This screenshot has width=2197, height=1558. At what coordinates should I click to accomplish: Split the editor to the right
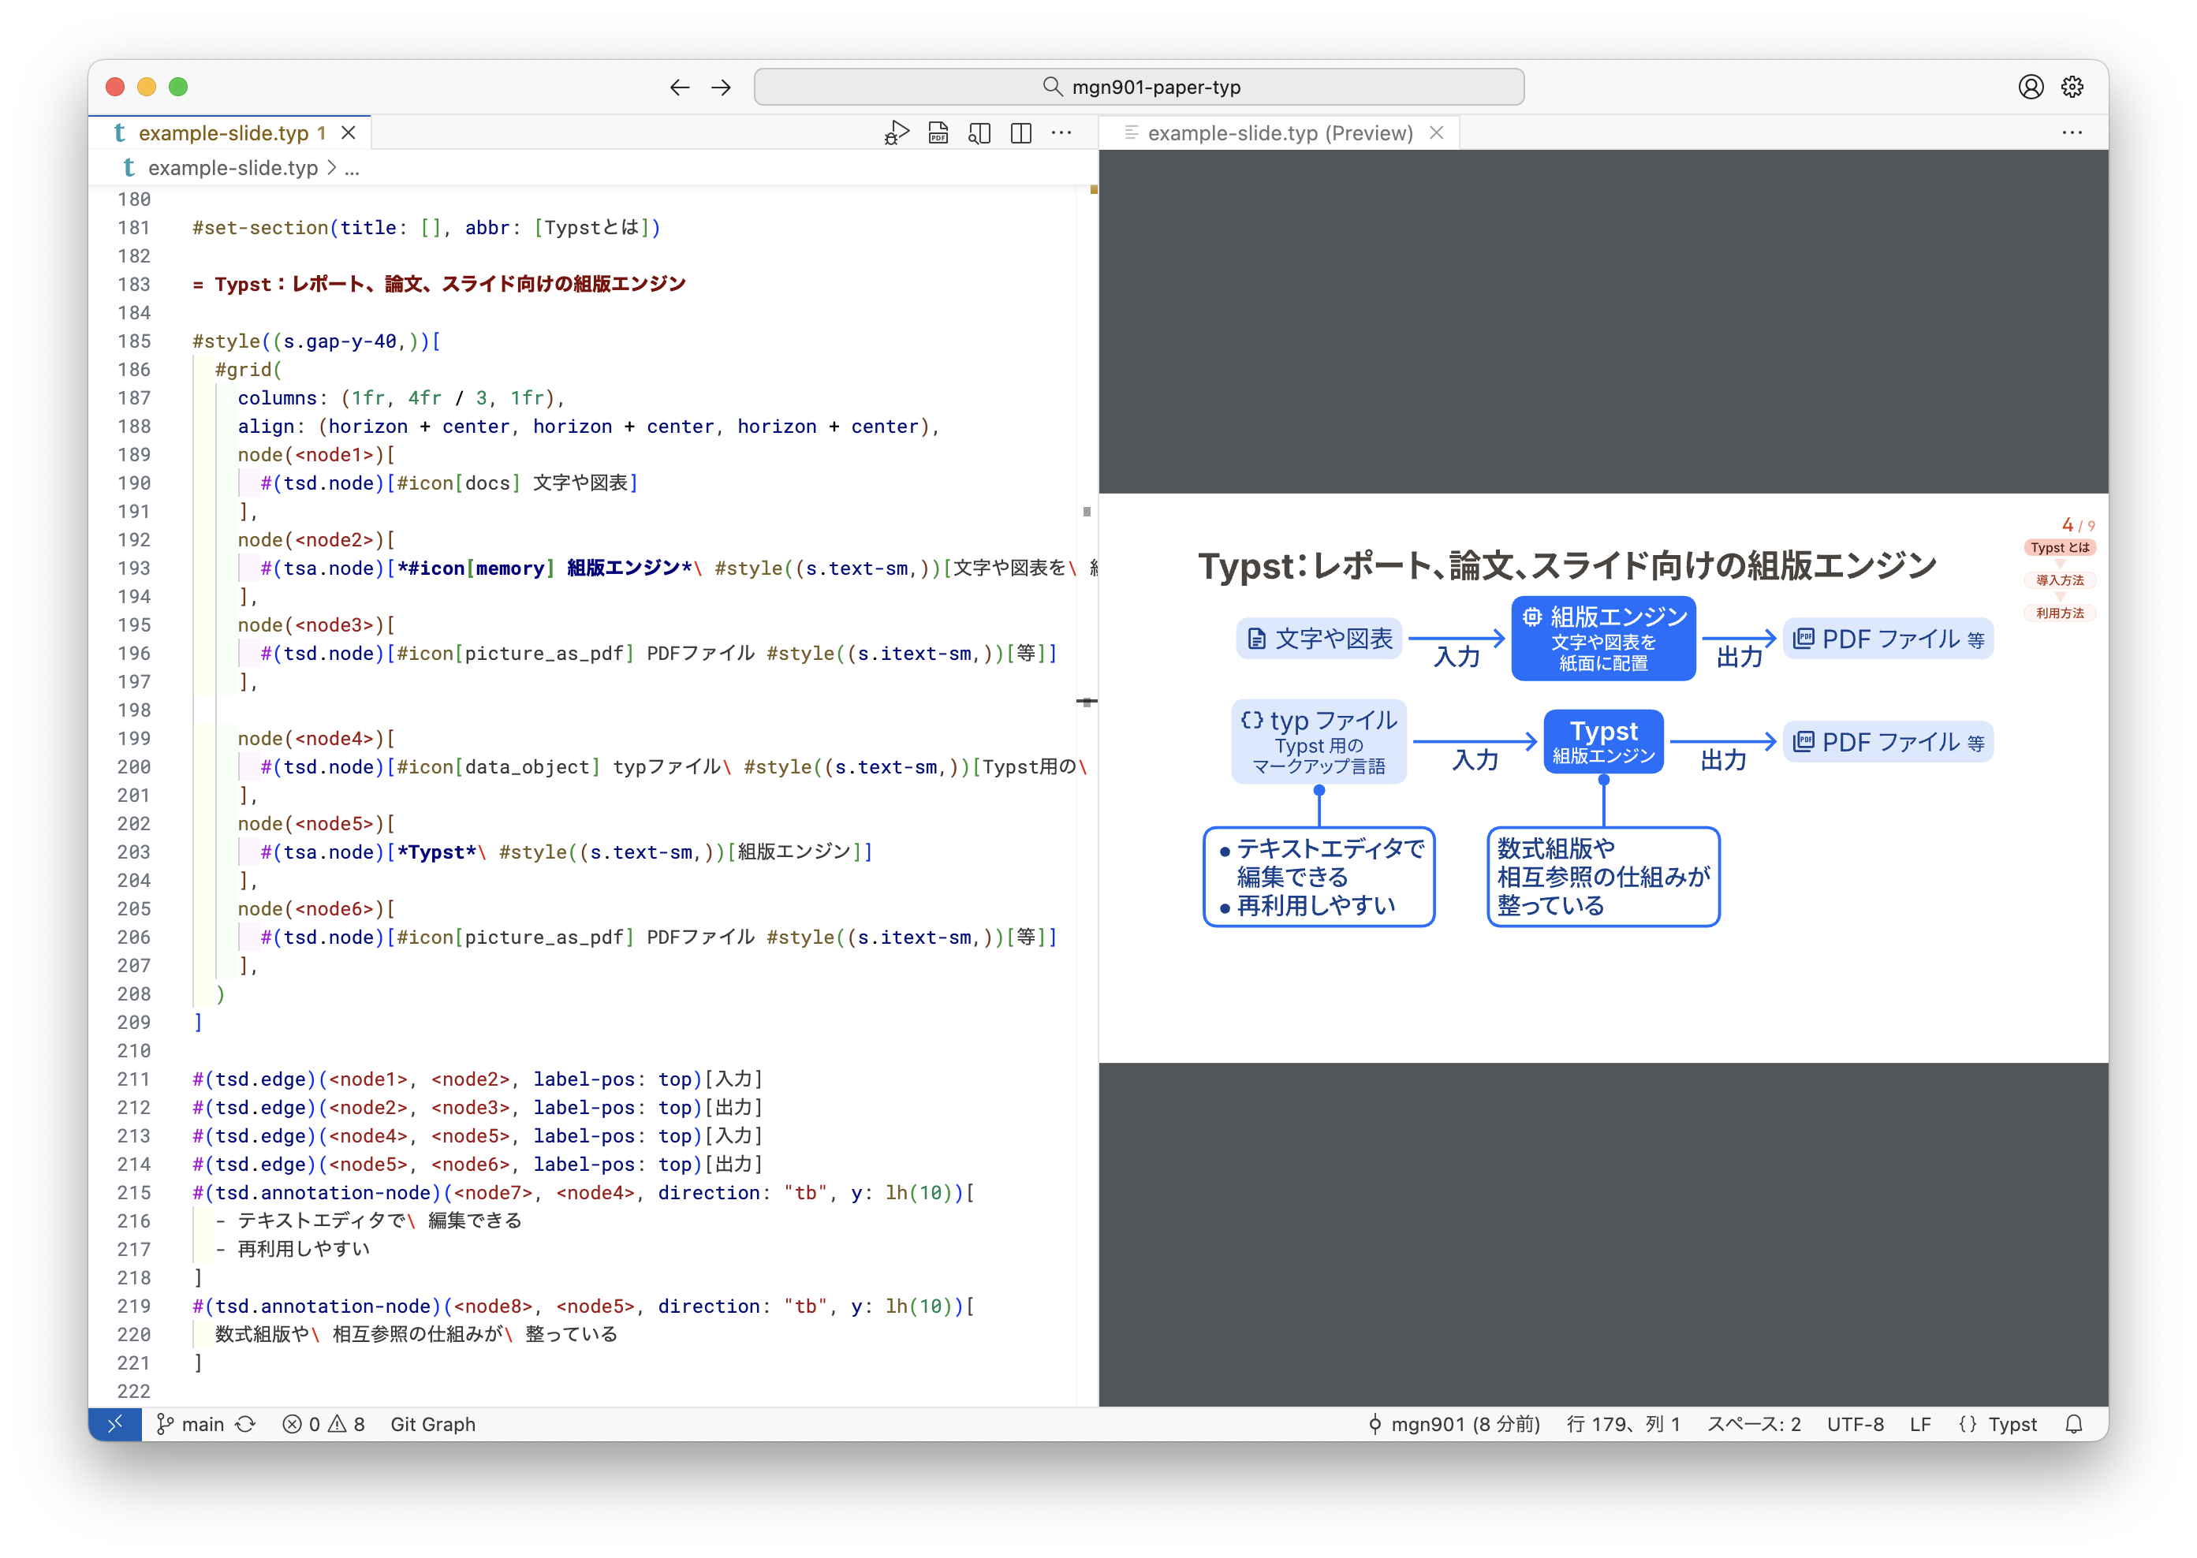click(1020, 133)
